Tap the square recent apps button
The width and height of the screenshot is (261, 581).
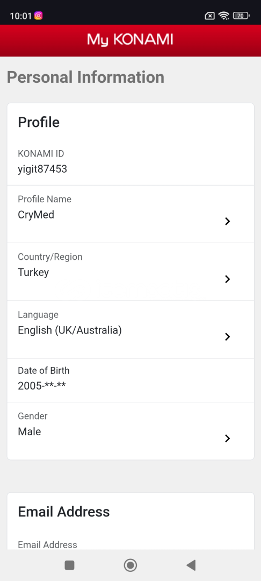pyautogui.click(x=69, y=565)
